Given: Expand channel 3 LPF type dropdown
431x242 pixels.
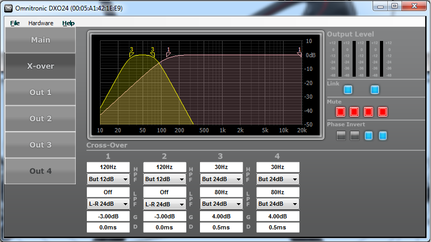Looking at the screenshot, I should coord(221,204).
